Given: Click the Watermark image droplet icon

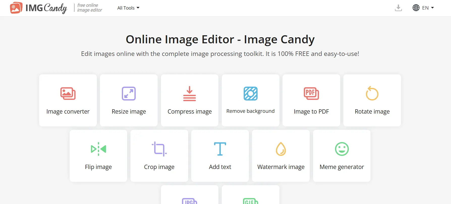Looking at the screenshot, I should click(281, 149).
